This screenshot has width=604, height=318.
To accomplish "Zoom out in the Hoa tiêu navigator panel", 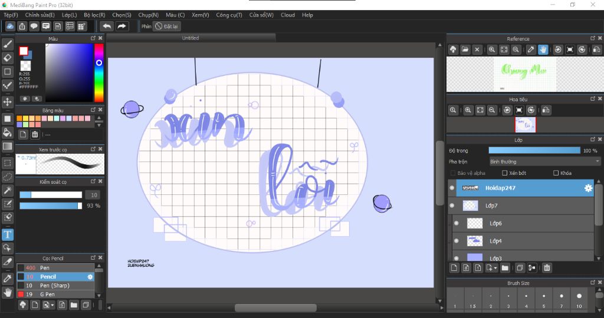I will (x=492, y=110).
